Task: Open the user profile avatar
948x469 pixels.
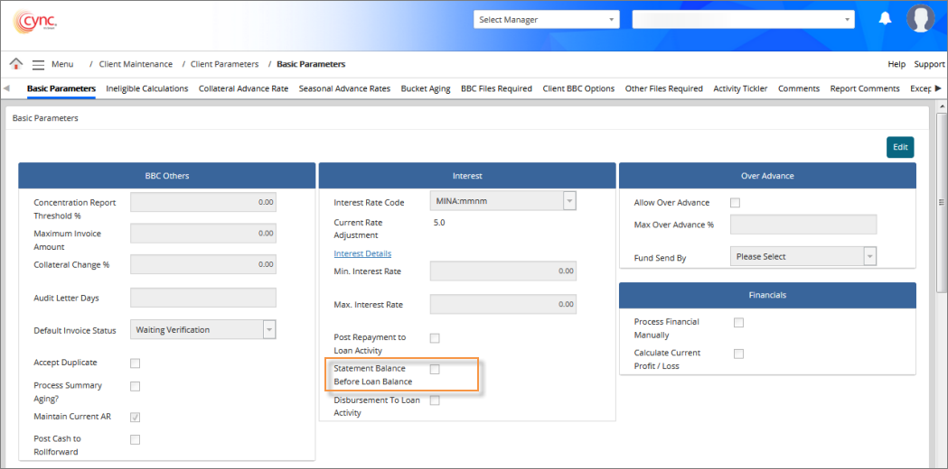Action: tap(920, 19)
